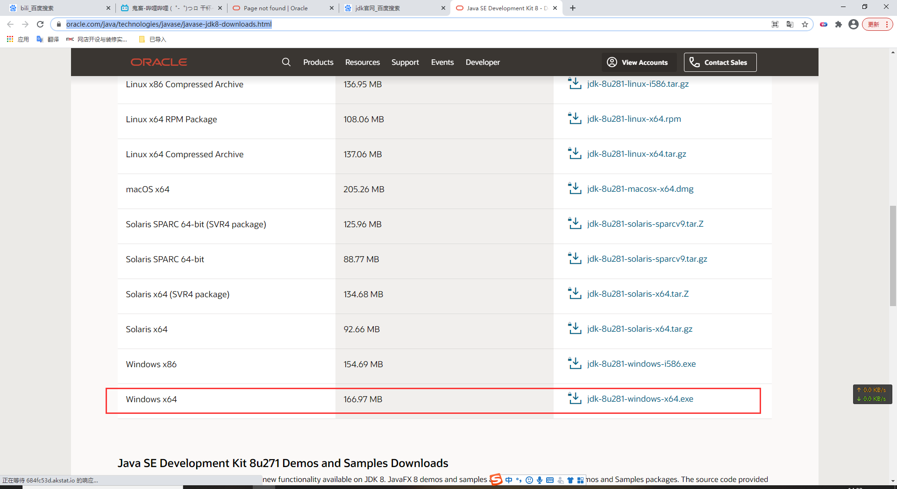Click the View Accounts button label

pyautogui.click(x=644, y=63)
